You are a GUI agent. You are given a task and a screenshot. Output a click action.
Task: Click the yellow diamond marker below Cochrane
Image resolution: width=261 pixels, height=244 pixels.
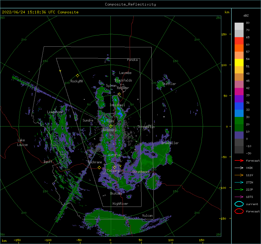pyautogui.click(x=99, y=167)
